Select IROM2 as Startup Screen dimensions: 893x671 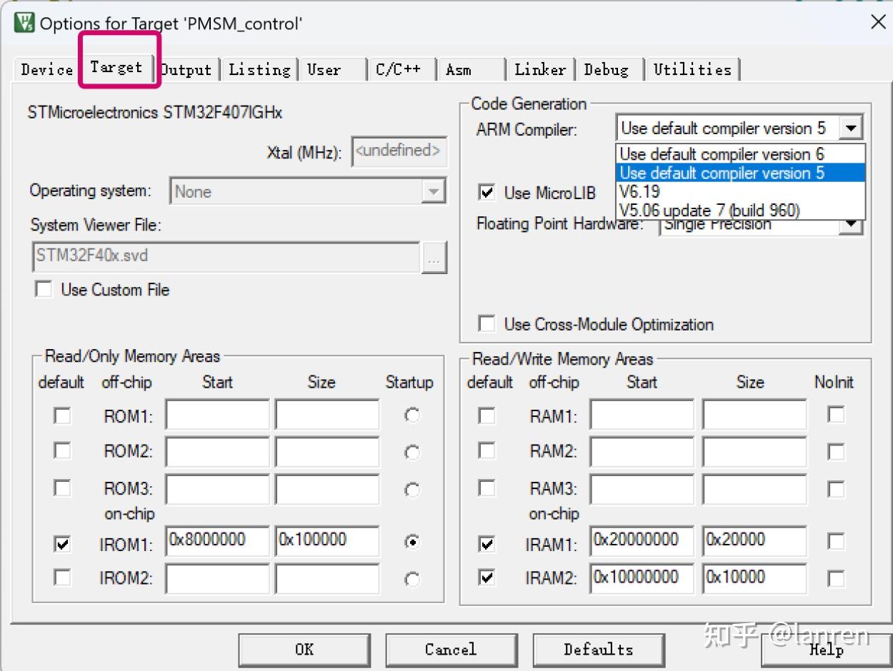[x=411, y=580]
